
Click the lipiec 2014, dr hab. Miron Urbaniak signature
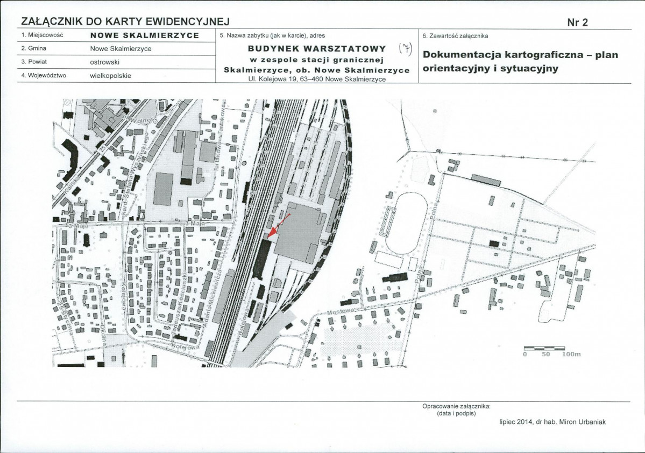tap(552, 422)
